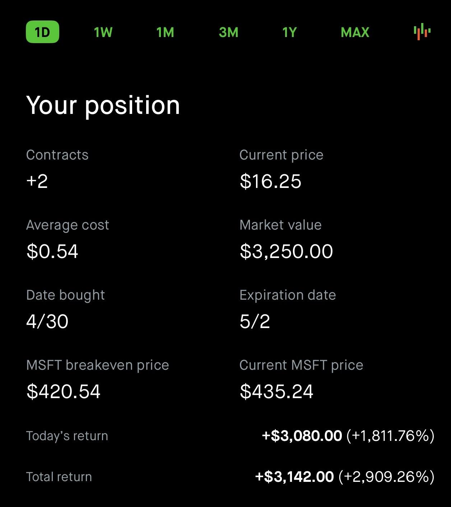Tap Current price value $16.25

(x=270, y=181)
